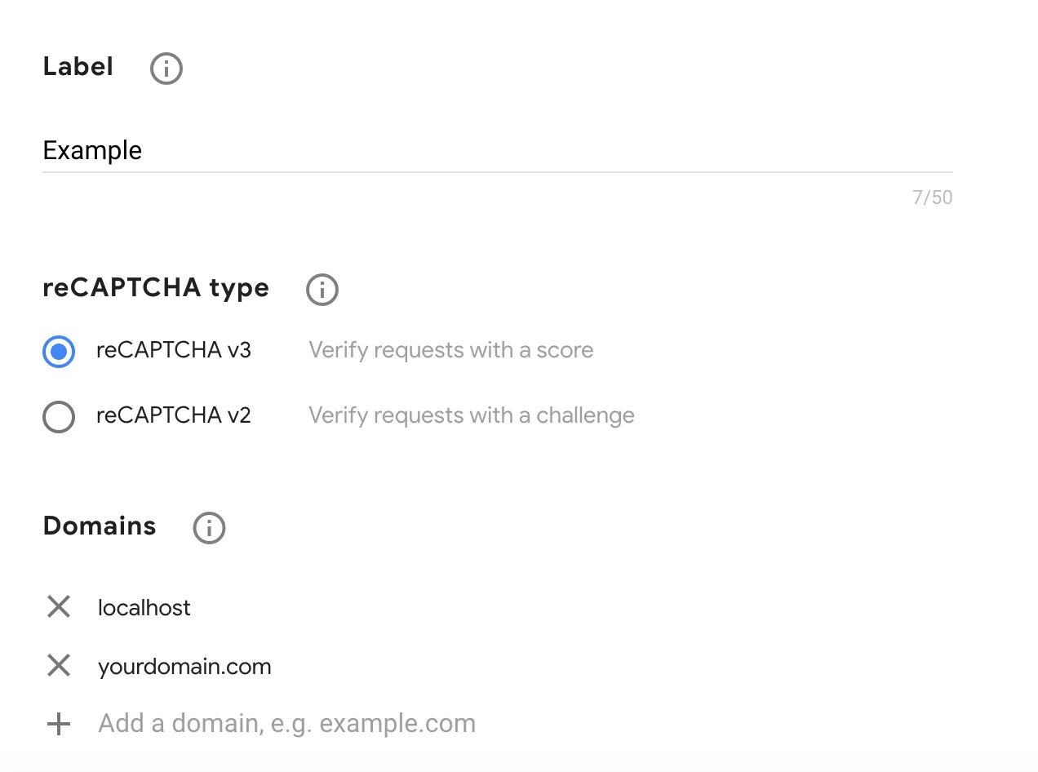Click the info icon beside Domains
The width and height of the screenshot is (1038, 772).
209,528
